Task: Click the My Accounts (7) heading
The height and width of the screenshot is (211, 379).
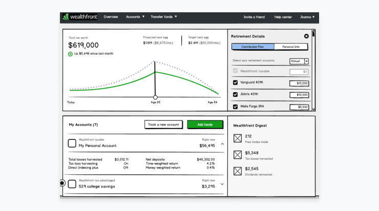Action: tap(83, 125)
